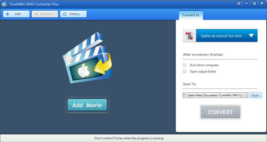Viewport: 267px width, 142px height.
Task: Minimize the Tune4Win window
Action: pyautogui.click(x=246, y=3)
